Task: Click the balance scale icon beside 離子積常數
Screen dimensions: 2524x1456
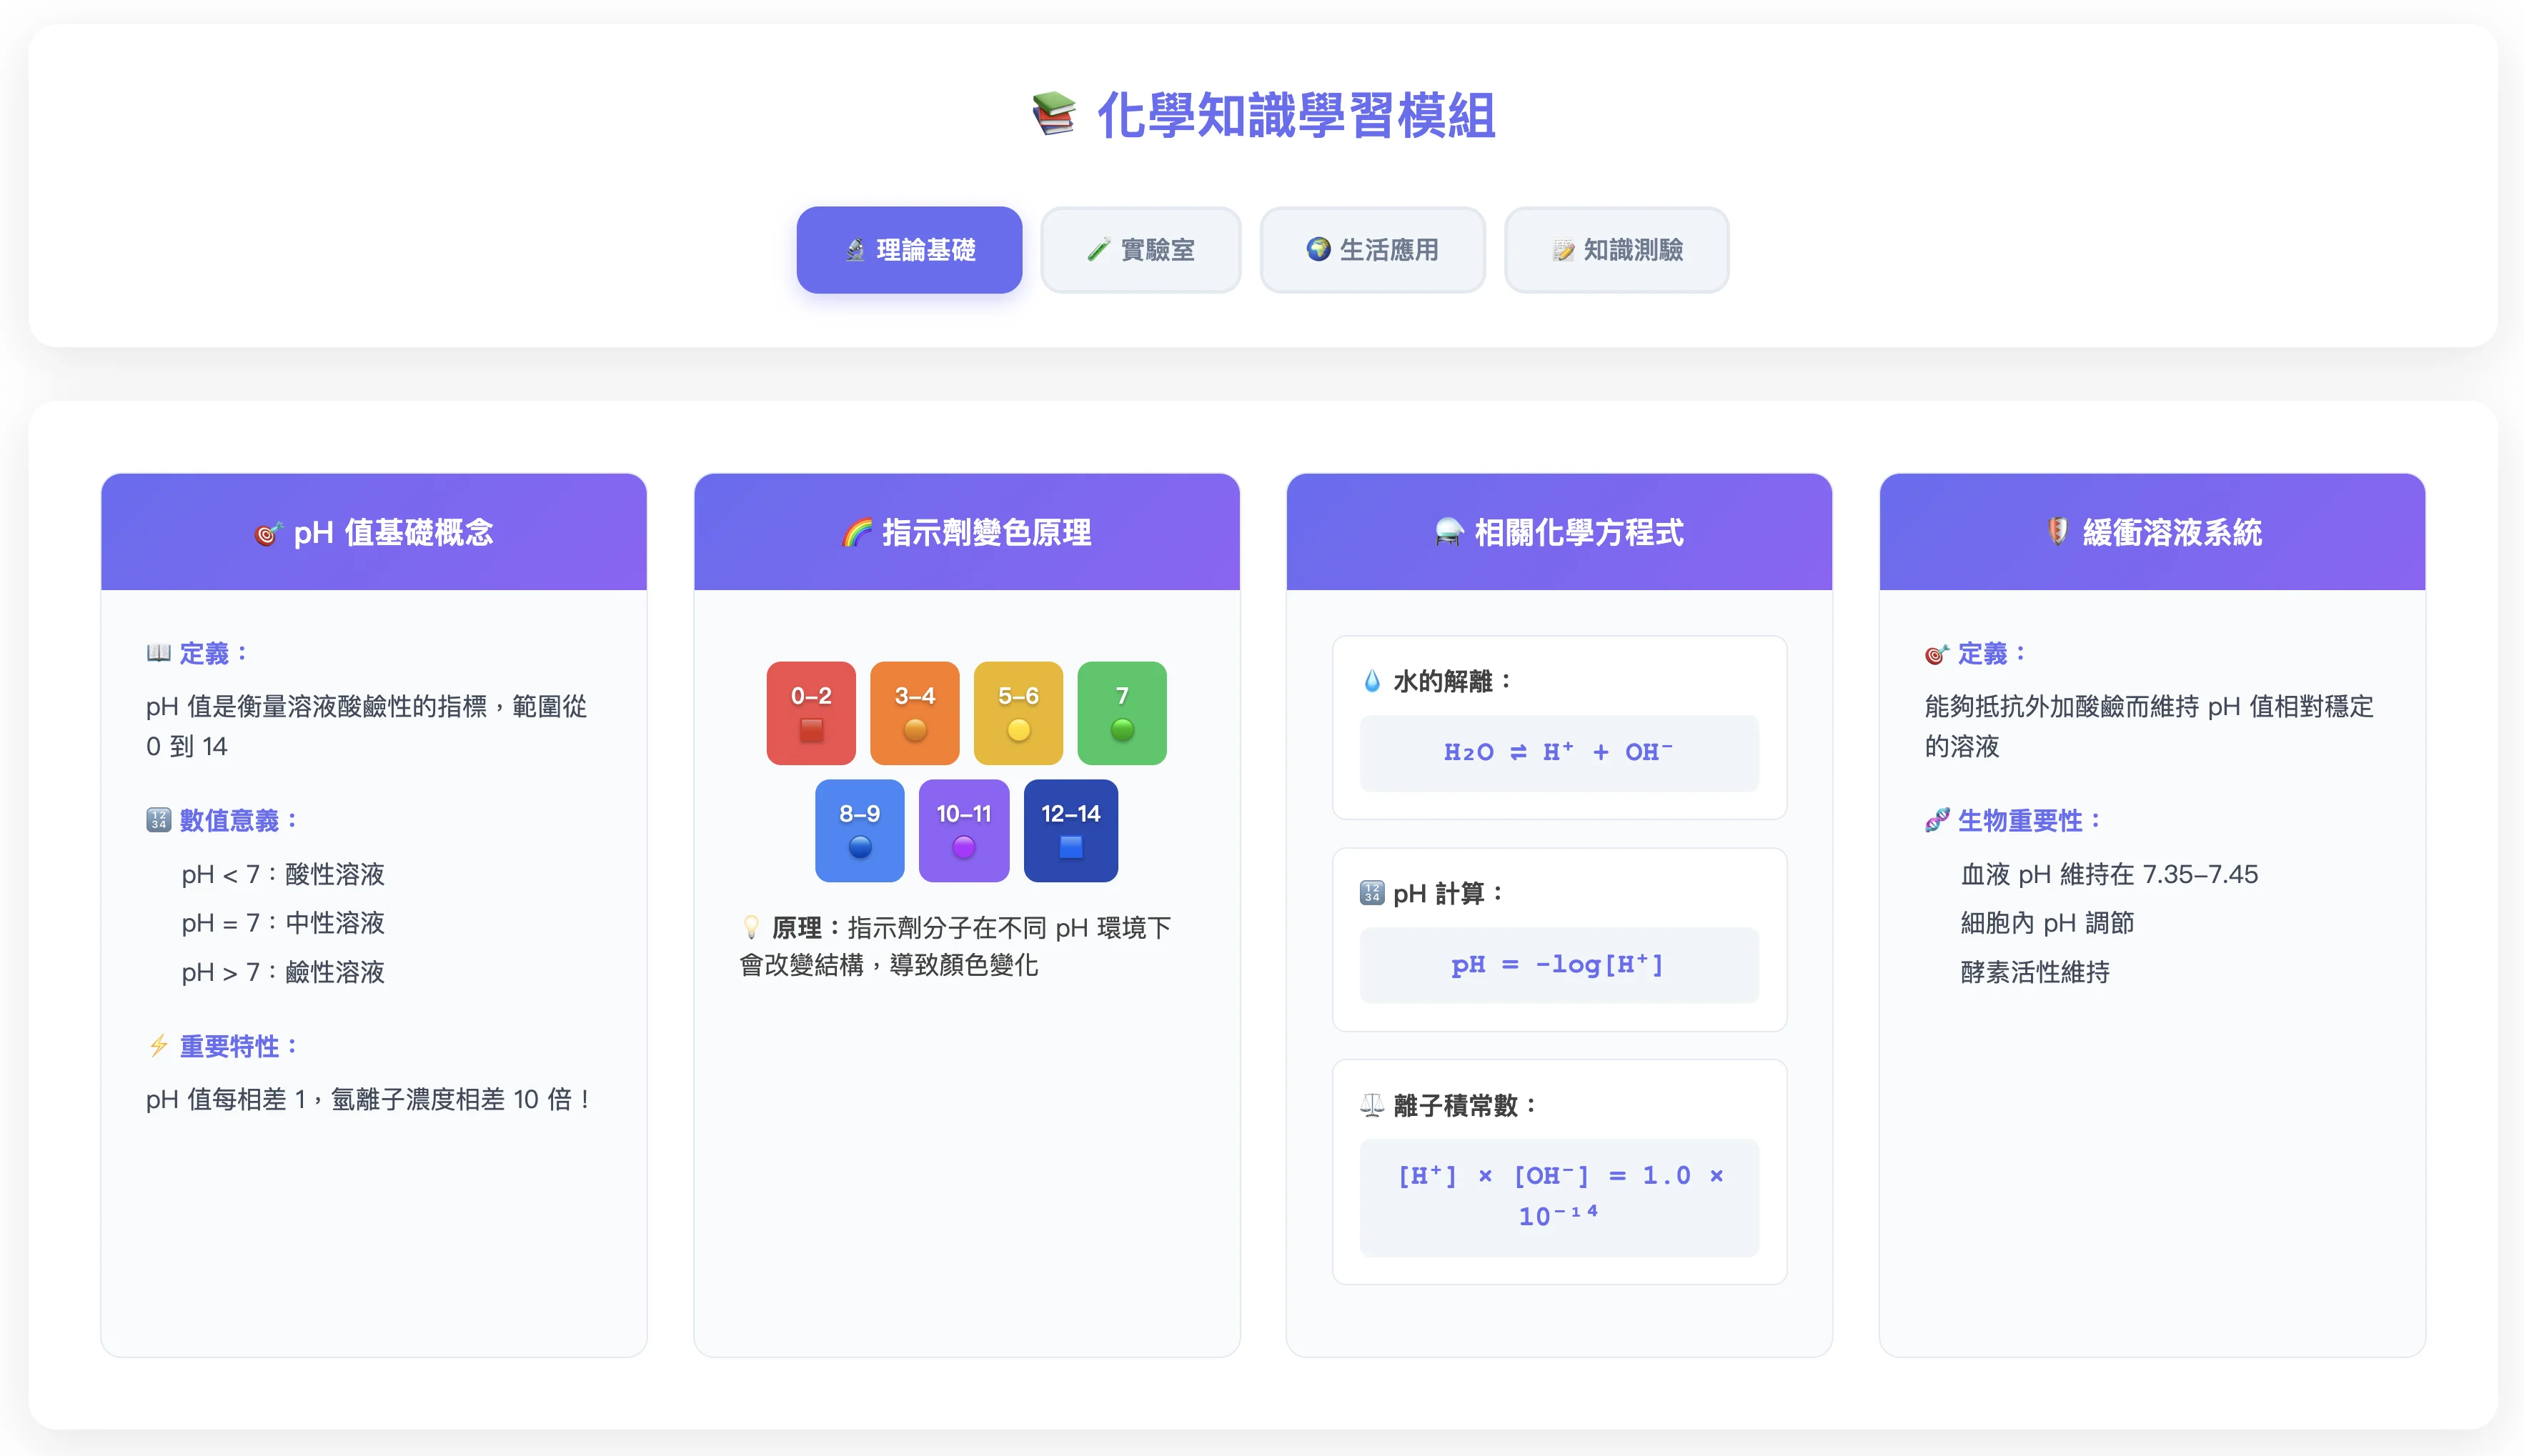Action: [x=1372, y=1105]
